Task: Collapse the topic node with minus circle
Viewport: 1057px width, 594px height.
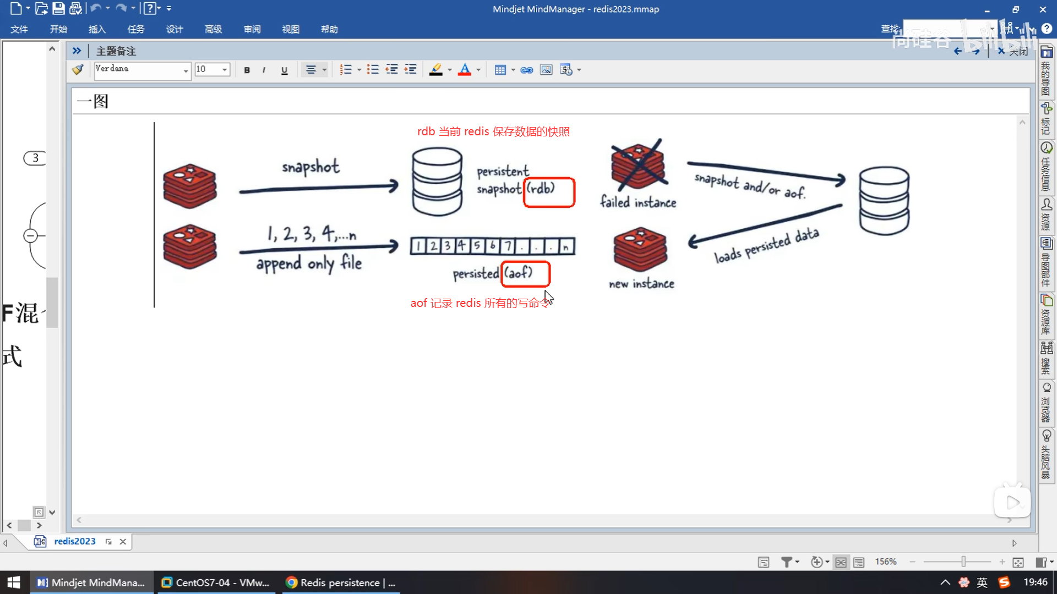Action: (30, 236)
